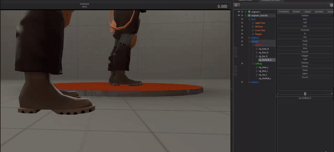Viewport: 334px width, 152px height.
Task: Apply the Spline preset
Action: pos(305,74)
